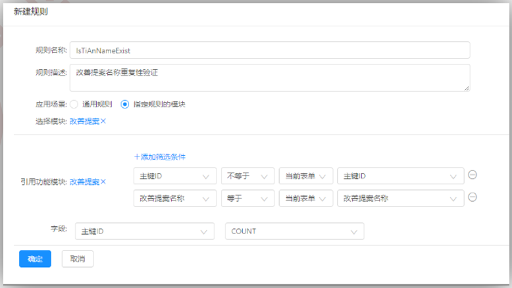The height and width of the screenshot is (288, 512).
Task: Remove 改善提案 from 选择模块 via the X
Action: 103,122
